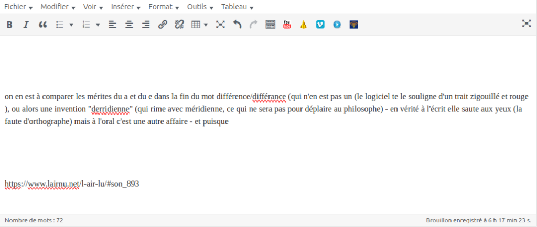Image resolution: width=537 pixels, height=227 pixels.
Task: Align text to the left
Action: [112, 25]
